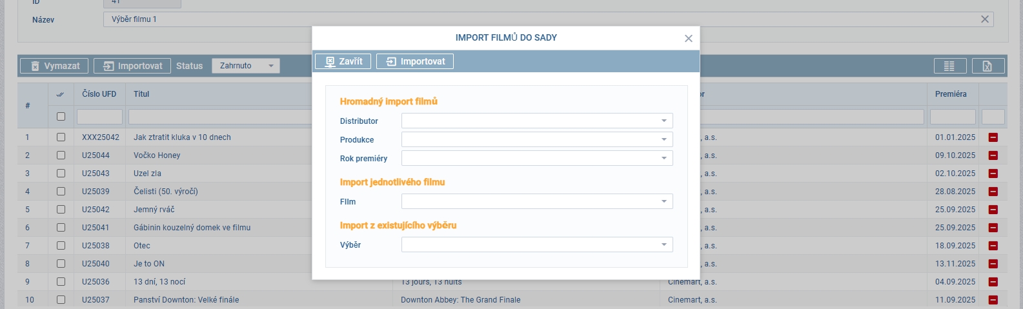Click the Číslo UFD filter input field
This screenshot has height=309, width=1023.
(x=99, y=117)
